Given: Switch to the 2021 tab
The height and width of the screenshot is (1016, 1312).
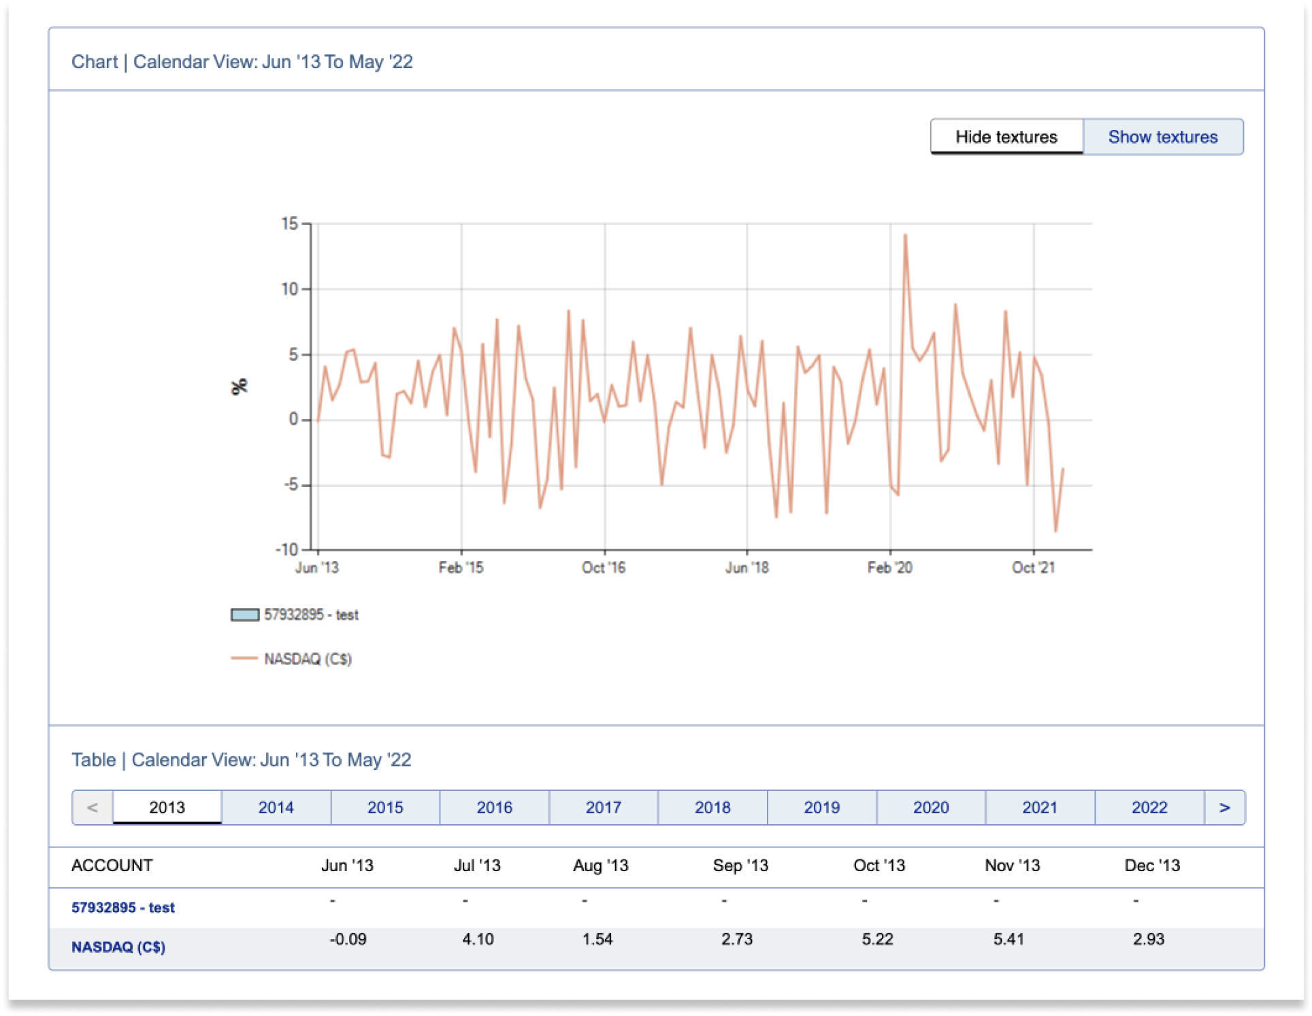Looking at the screenshot, I should click(x=1040, y=807).
